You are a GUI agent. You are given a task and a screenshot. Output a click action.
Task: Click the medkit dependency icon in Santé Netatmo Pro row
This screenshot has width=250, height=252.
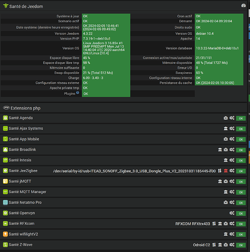coord(226,203)
